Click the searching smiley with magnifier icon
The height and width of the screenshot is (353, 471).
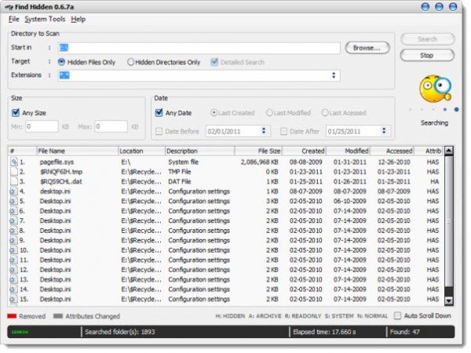point(435,89)
